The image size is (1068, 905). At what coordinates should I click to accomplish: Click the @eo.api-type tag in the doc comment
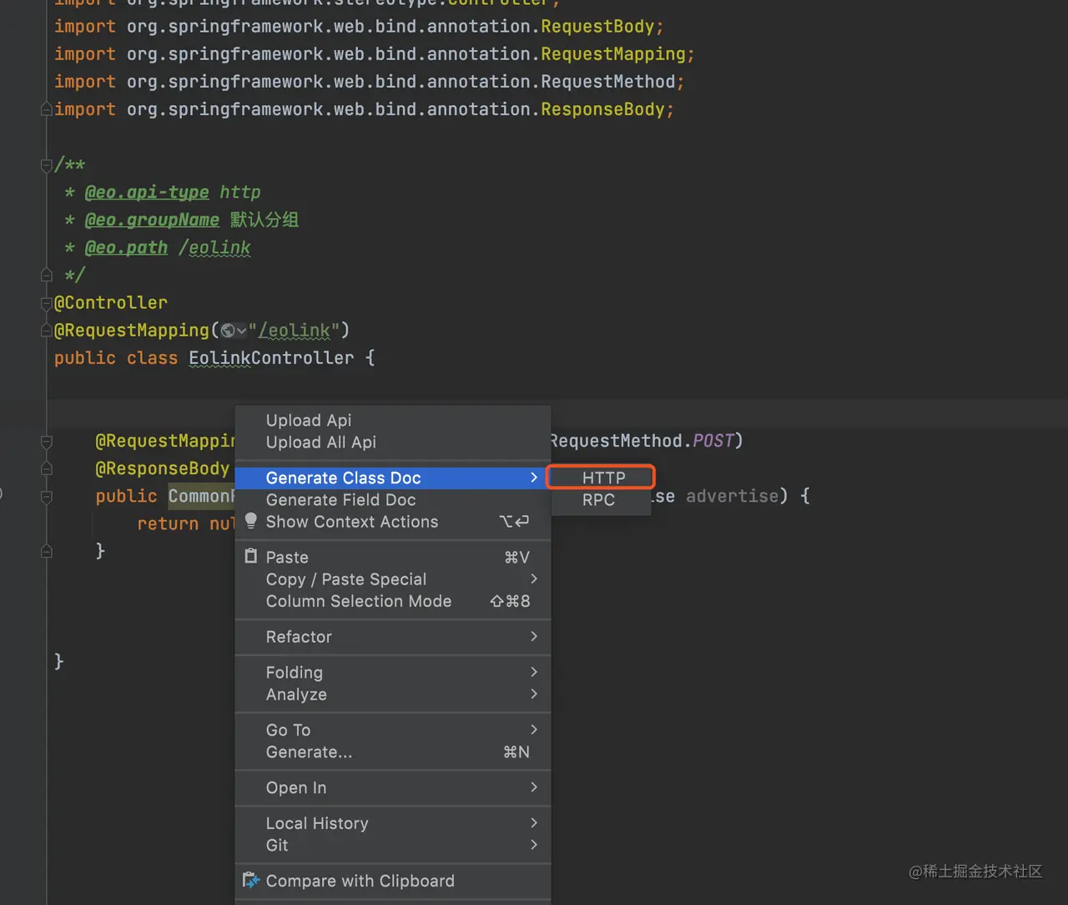(147, 193)
